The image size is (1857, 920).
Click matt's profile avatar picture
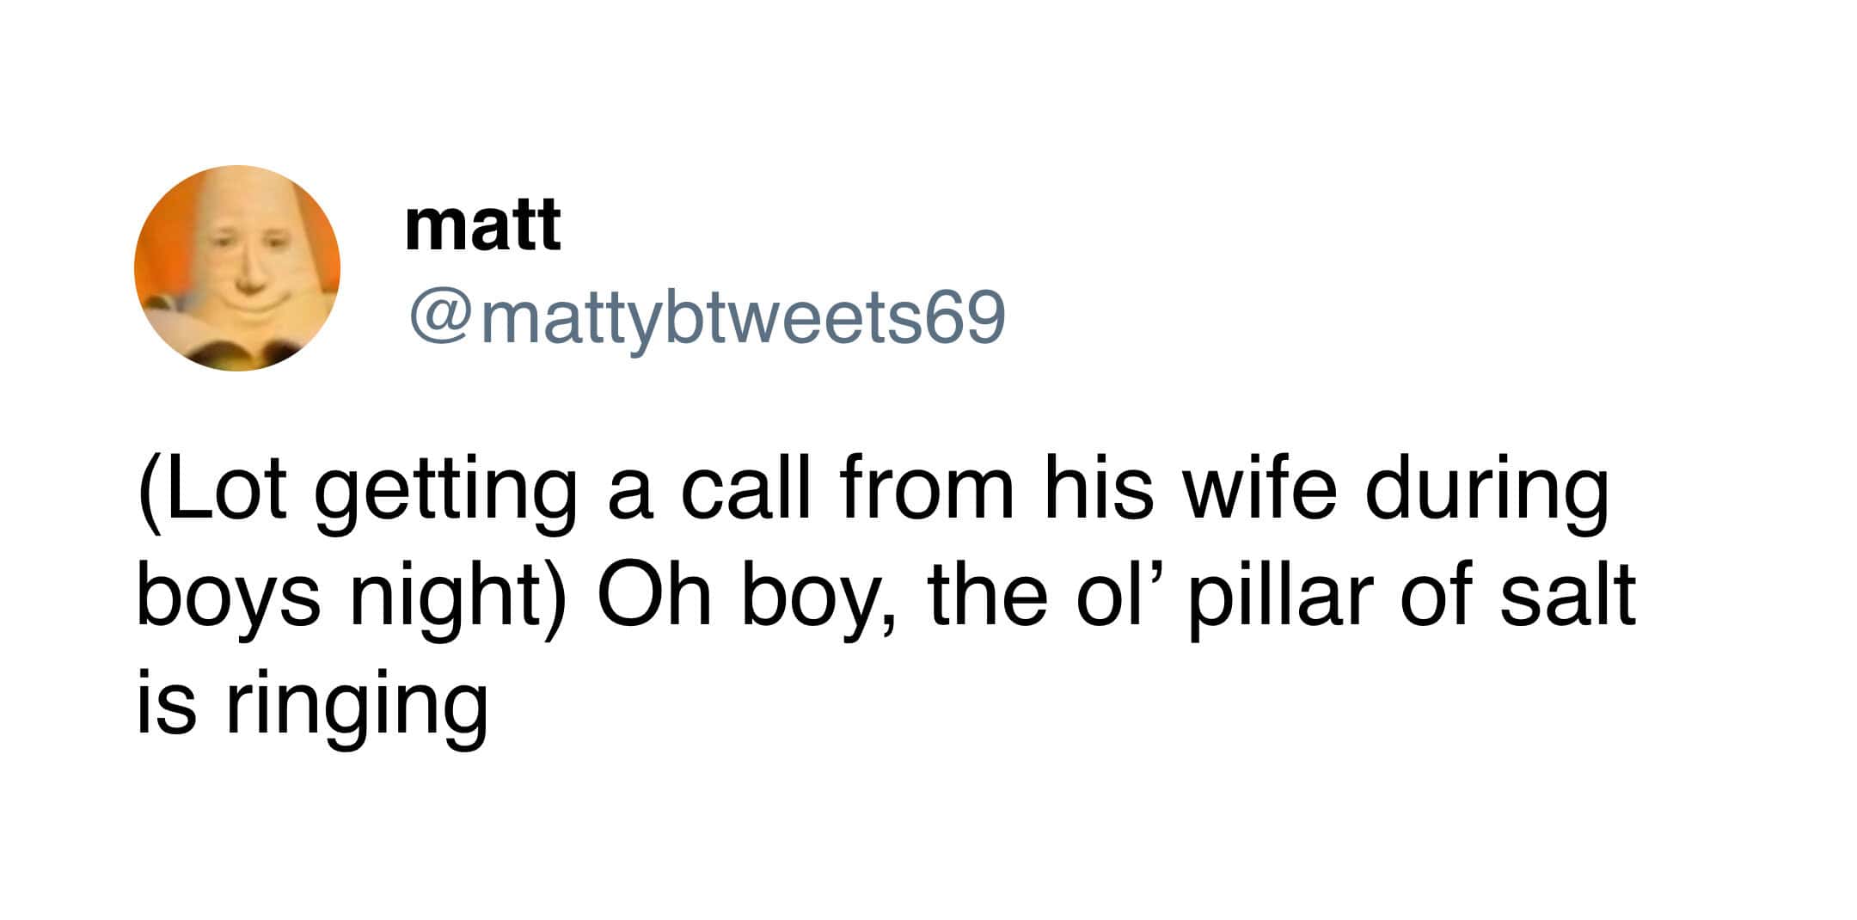tap(237, 268)
